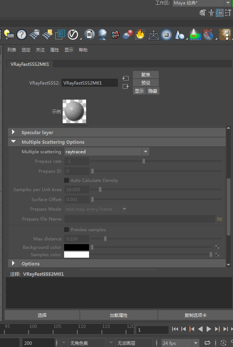Click the blue two-panel list shelf icon
Viewport: 233px width, 347px height.
tap(60, 35)
